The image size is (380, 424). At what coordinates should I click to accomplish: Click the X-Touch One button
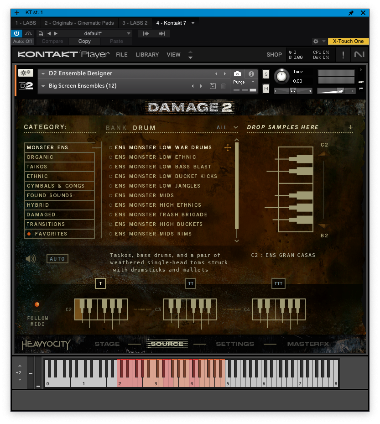point(348,41)
